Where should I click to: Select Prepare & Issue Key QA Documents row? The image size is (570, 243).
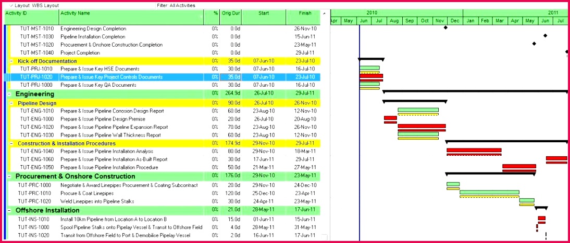pyautogui.click(x=166, y=85)
